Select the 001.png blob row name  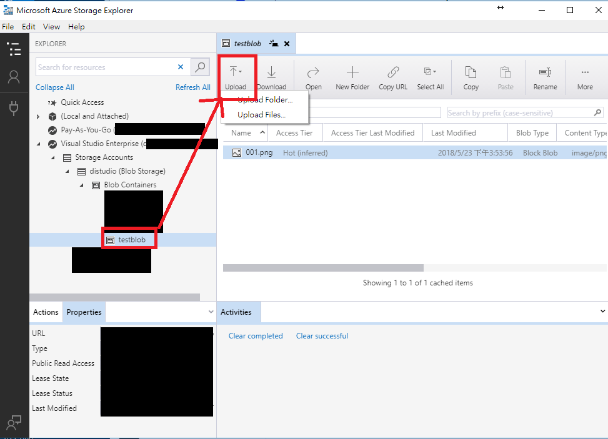click(259, 152)
